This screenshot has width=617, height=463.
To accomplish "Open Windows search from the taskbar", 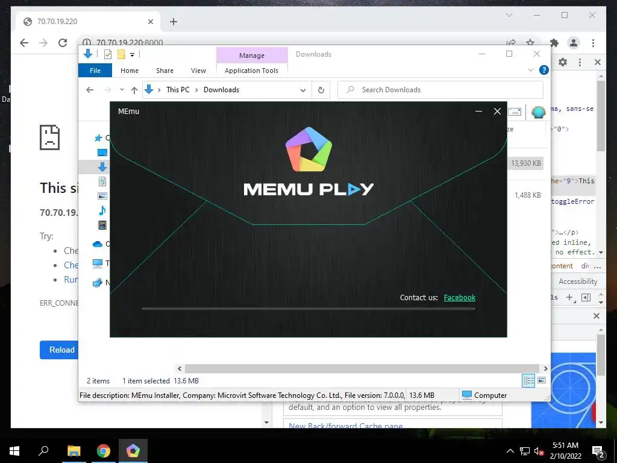I will click(43, 451).
